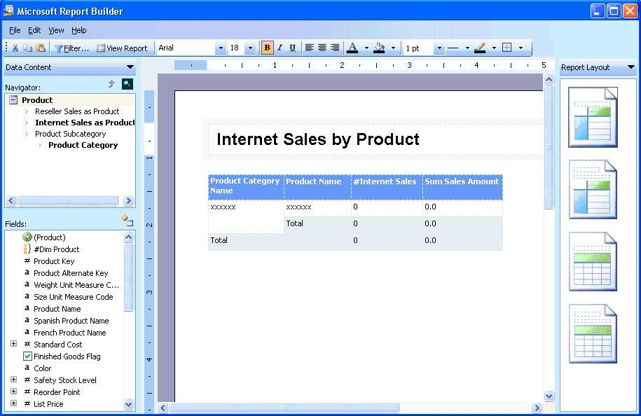Screen dimensions: 641x416
Task: Apply underline formatting
Action: coord(292,48)
